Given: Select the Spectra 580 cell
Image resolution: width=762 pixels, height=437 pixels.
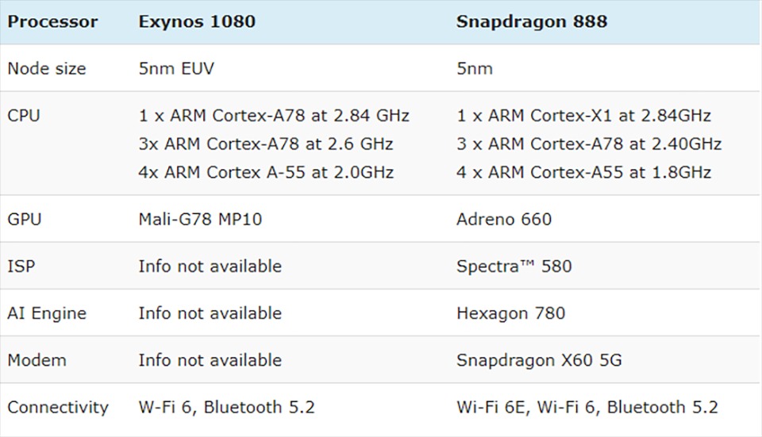Looking at the screenshot, I should click(514, 266).
